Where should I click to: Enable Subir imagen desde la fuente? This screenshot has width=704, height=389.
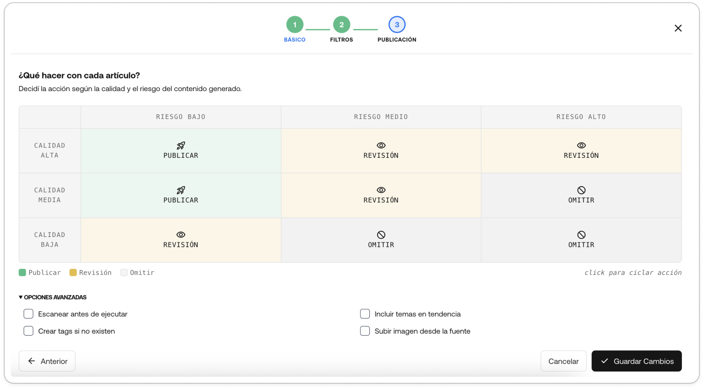365,331
